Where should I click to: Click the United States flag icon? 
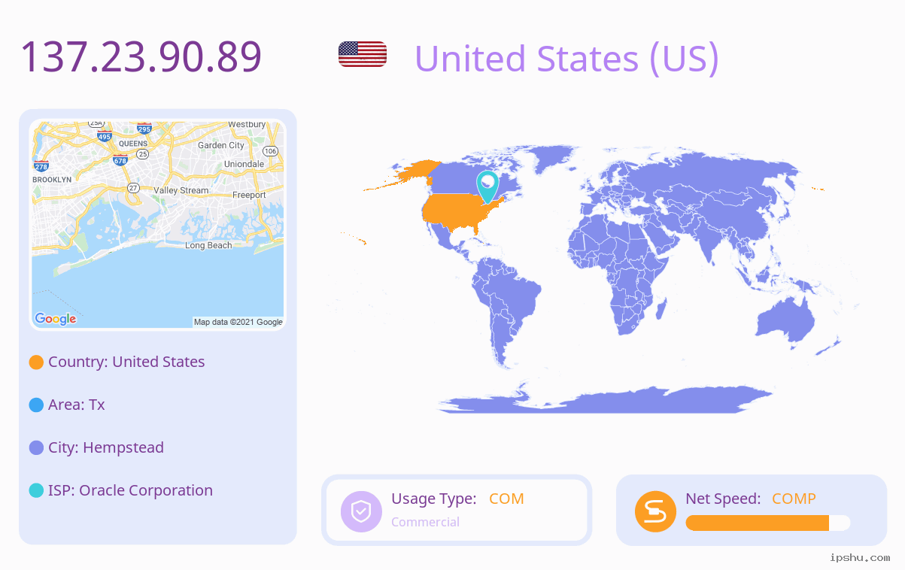[363, 54]
